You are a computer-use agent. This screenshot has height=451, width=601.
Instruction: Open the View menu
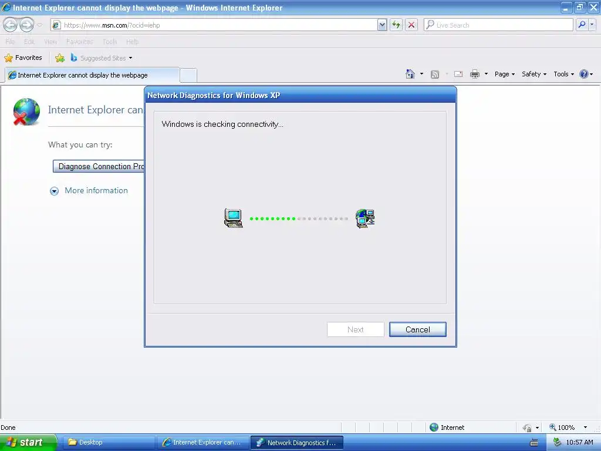point(50,42)
